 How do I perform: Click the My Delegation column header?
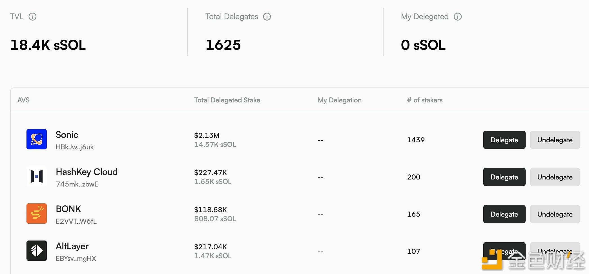point(340,100)
